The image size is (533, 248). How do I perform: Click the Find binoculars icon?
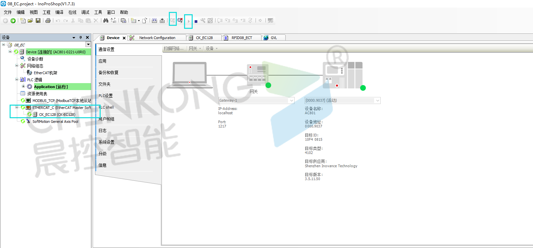point(106,21)
